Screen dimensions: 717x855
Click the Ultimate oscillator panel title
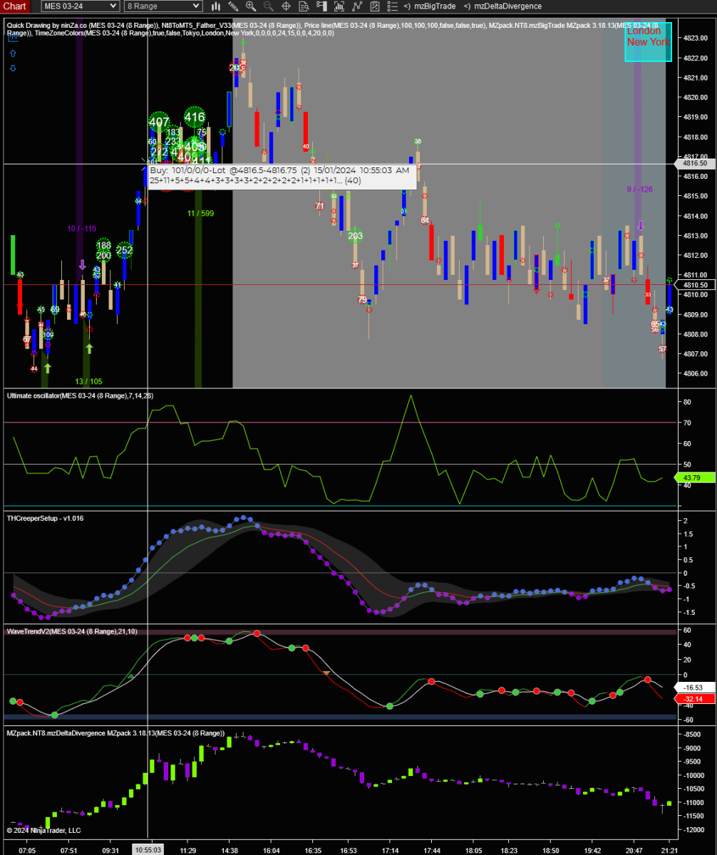click(x=80, y=395)
